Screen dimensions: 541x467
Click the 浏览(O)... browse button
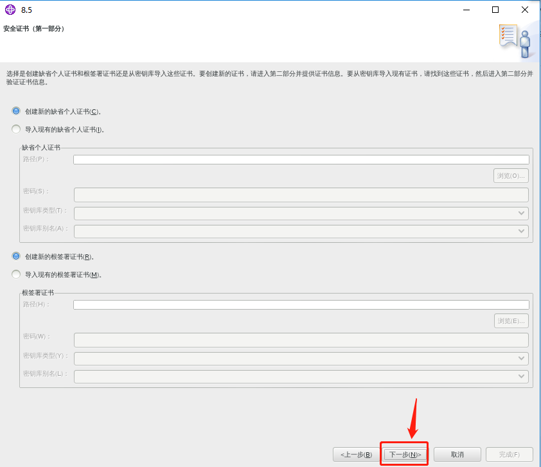[x=511, y=176]
